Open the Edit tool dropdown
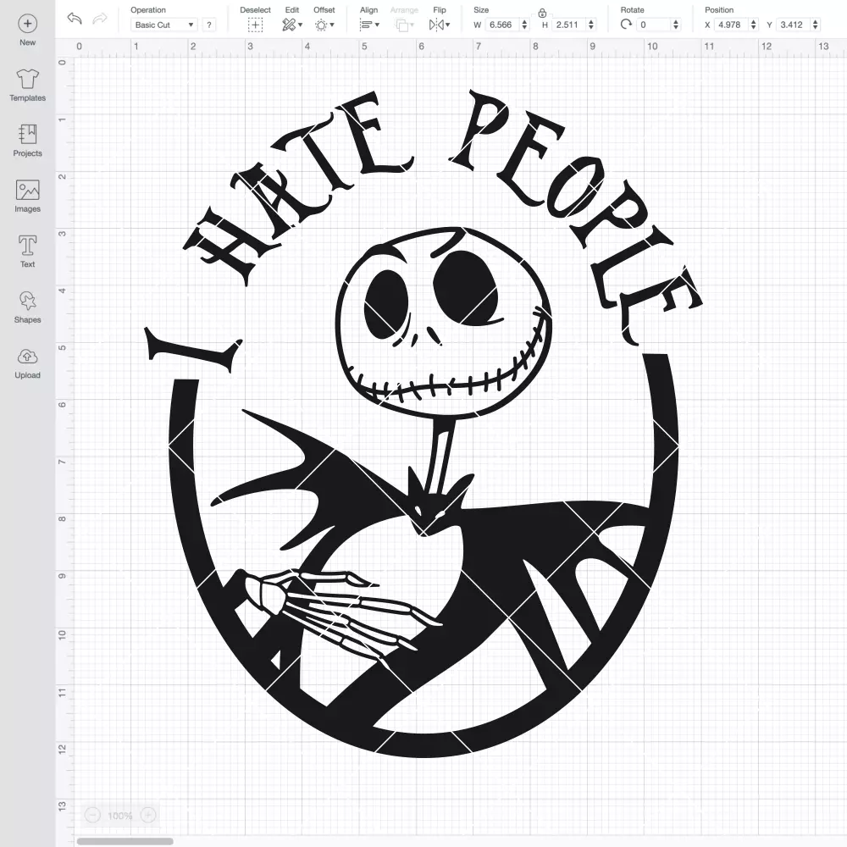 tap(292, 25)
